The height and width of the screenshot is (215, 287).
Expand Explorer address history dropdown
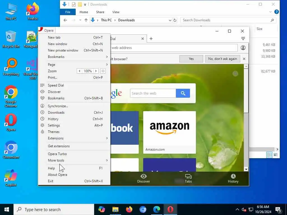pyautogui.click(x=170, y=20)
